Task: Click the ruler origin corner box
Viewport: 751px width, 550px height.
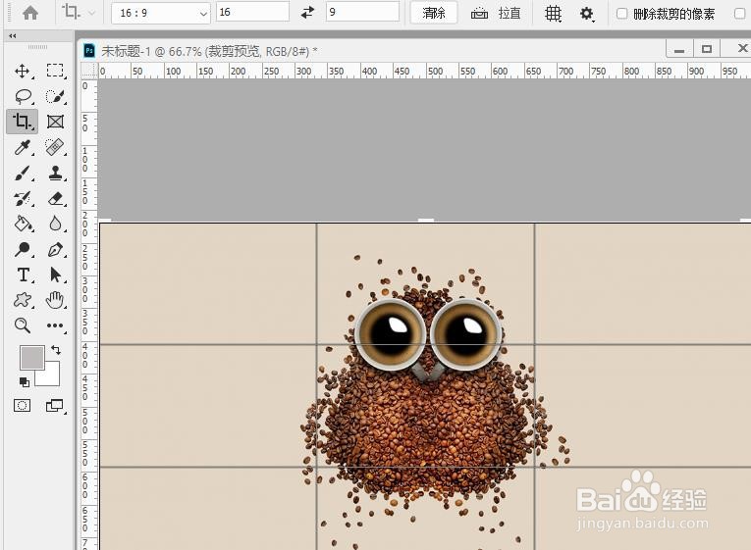Action: click(89, 71)
